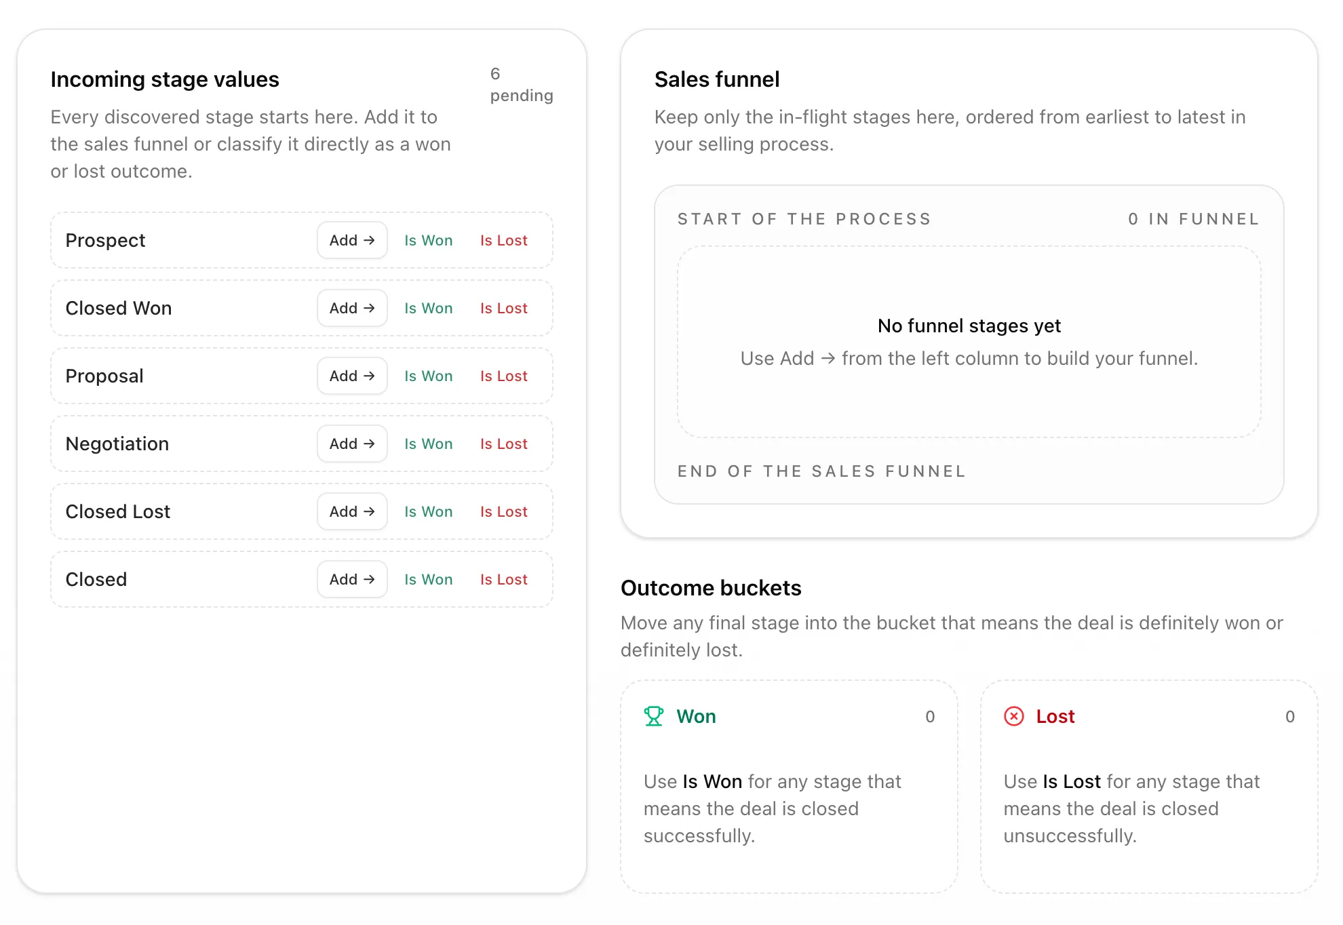Click the Lost bucket count of 0
This screenshot has width=1343, height=925.
(1290, 717)
